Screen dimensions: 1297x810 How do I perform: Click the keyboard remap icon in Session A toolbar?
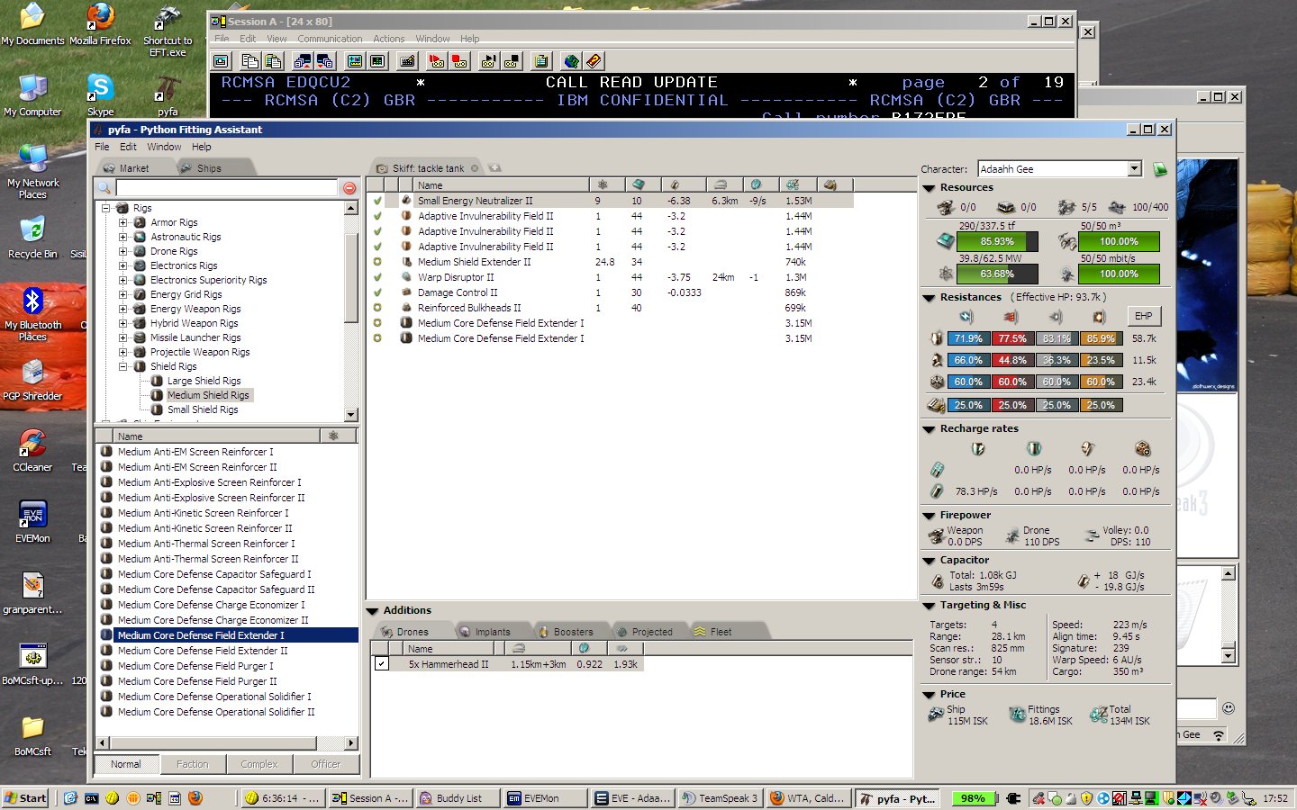pyautogui.click(x=408, y=61)
